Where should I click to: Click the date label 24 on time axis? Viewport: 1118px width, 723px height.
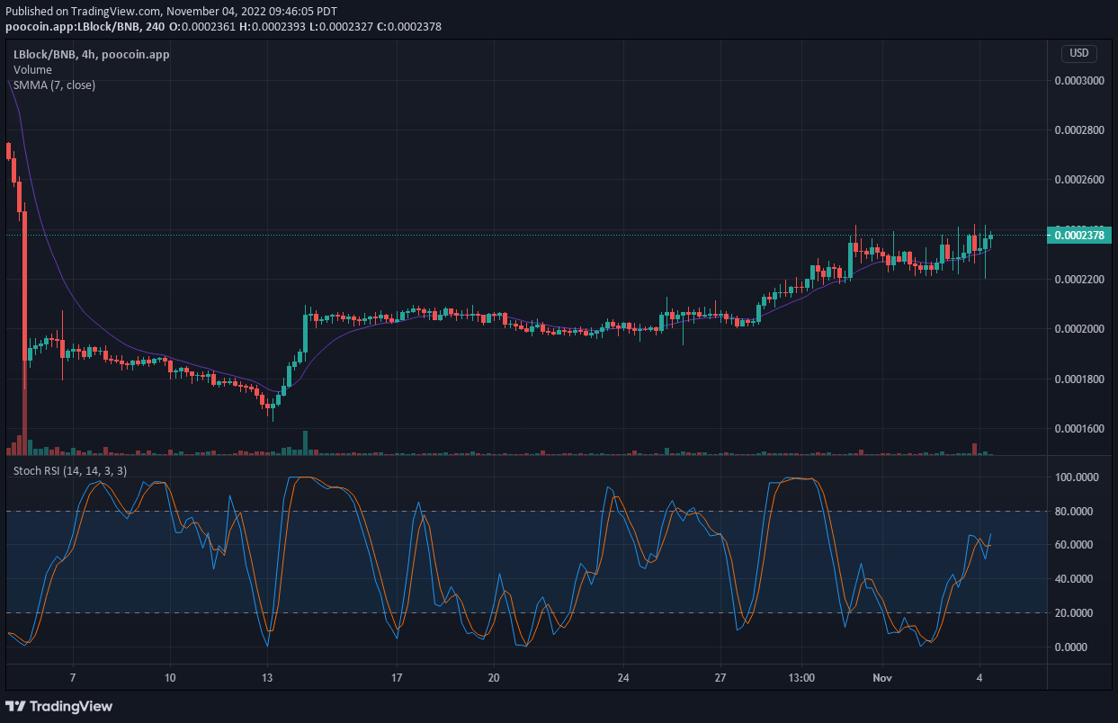pos(622,676)
